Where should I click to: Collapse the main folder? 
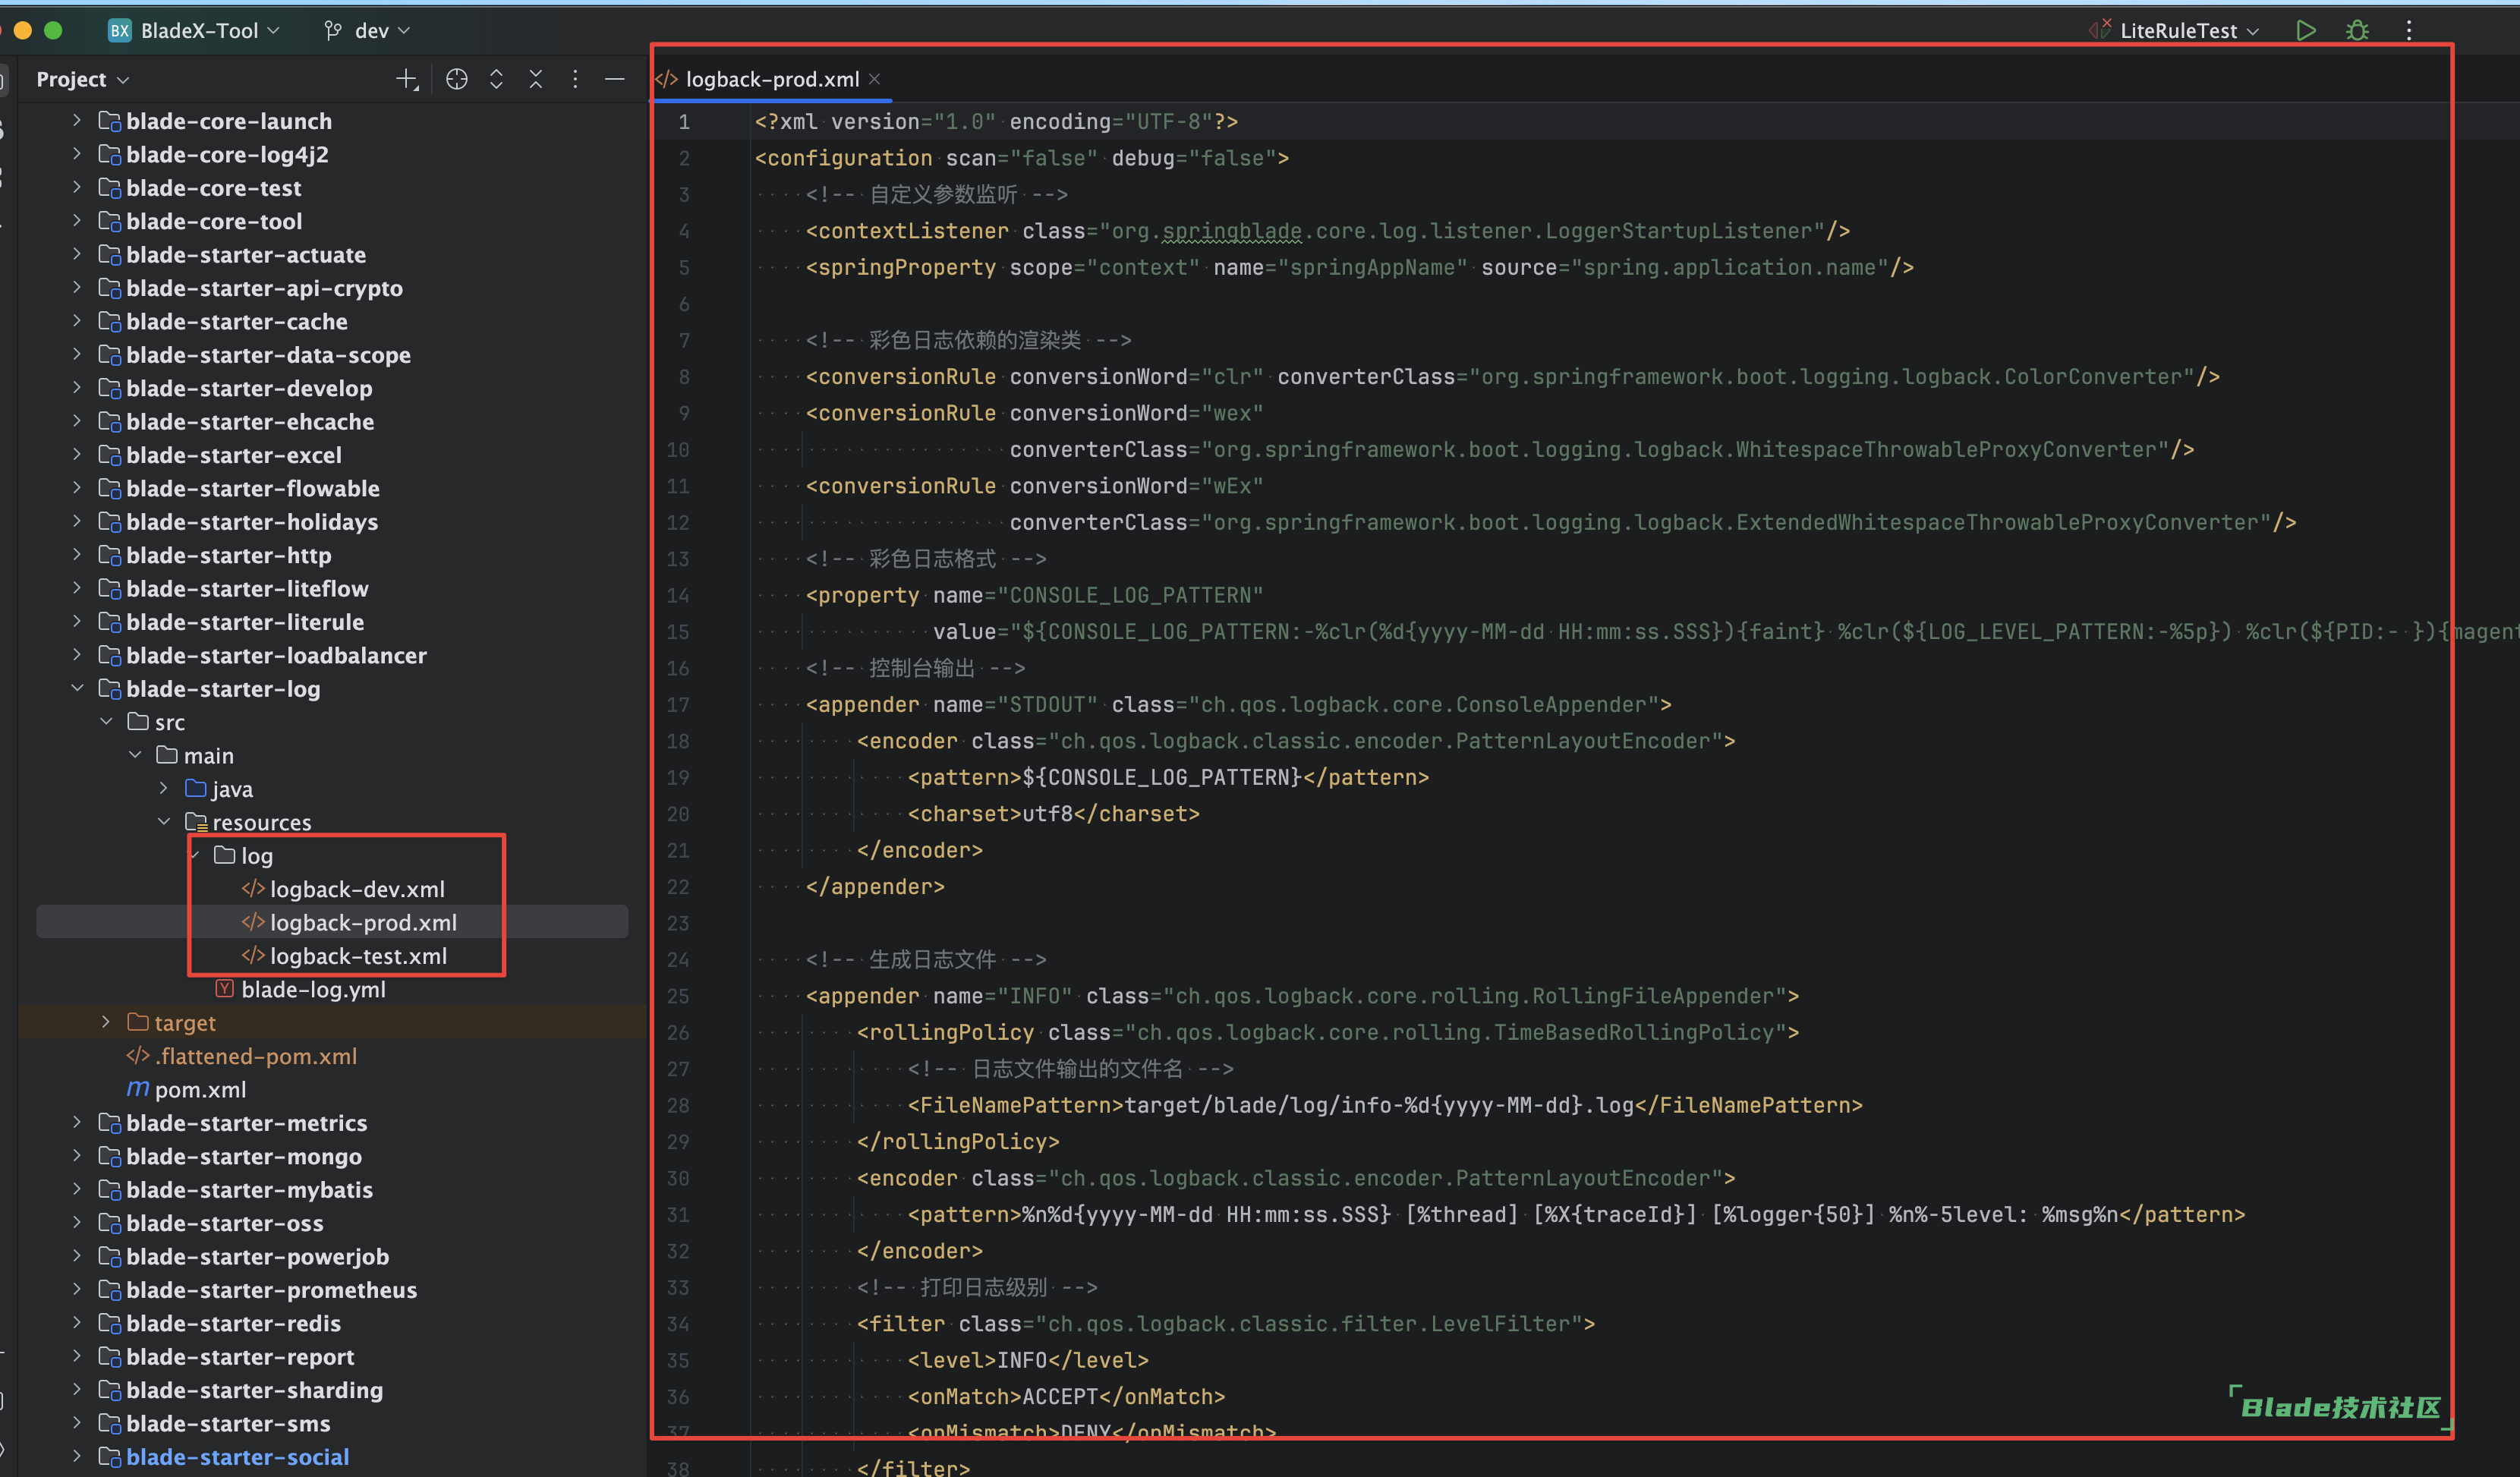pyautogui.click(x=136, y=755)
